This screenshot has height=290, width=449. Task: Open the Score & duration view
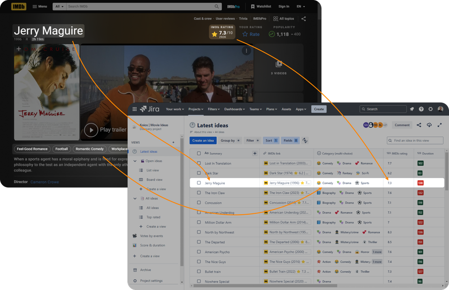pos(152,246)
